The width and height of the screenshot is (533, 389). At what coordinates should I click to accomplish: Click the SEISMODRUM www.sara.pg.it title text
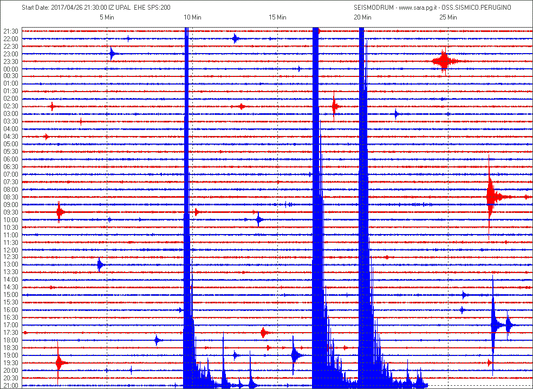coord(432,7)
